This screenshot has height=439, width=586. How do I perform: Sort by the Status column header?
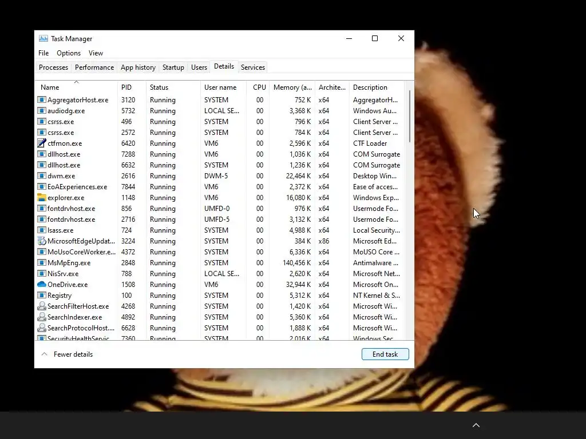(x=173, y=87)
